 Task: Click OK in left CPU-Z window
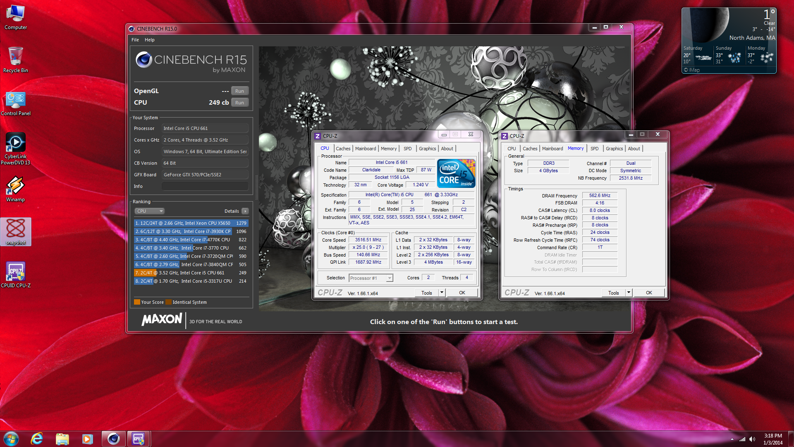(x=462, y=293)
